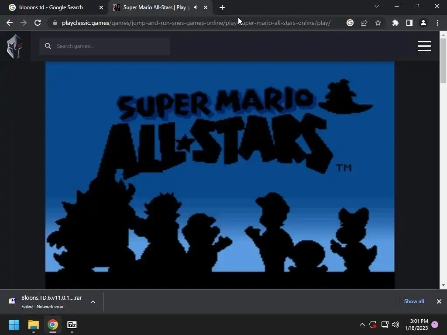Open 7-Zip from the taskbar
Screen dimensions: 447x335
click(x=72, y=325)
